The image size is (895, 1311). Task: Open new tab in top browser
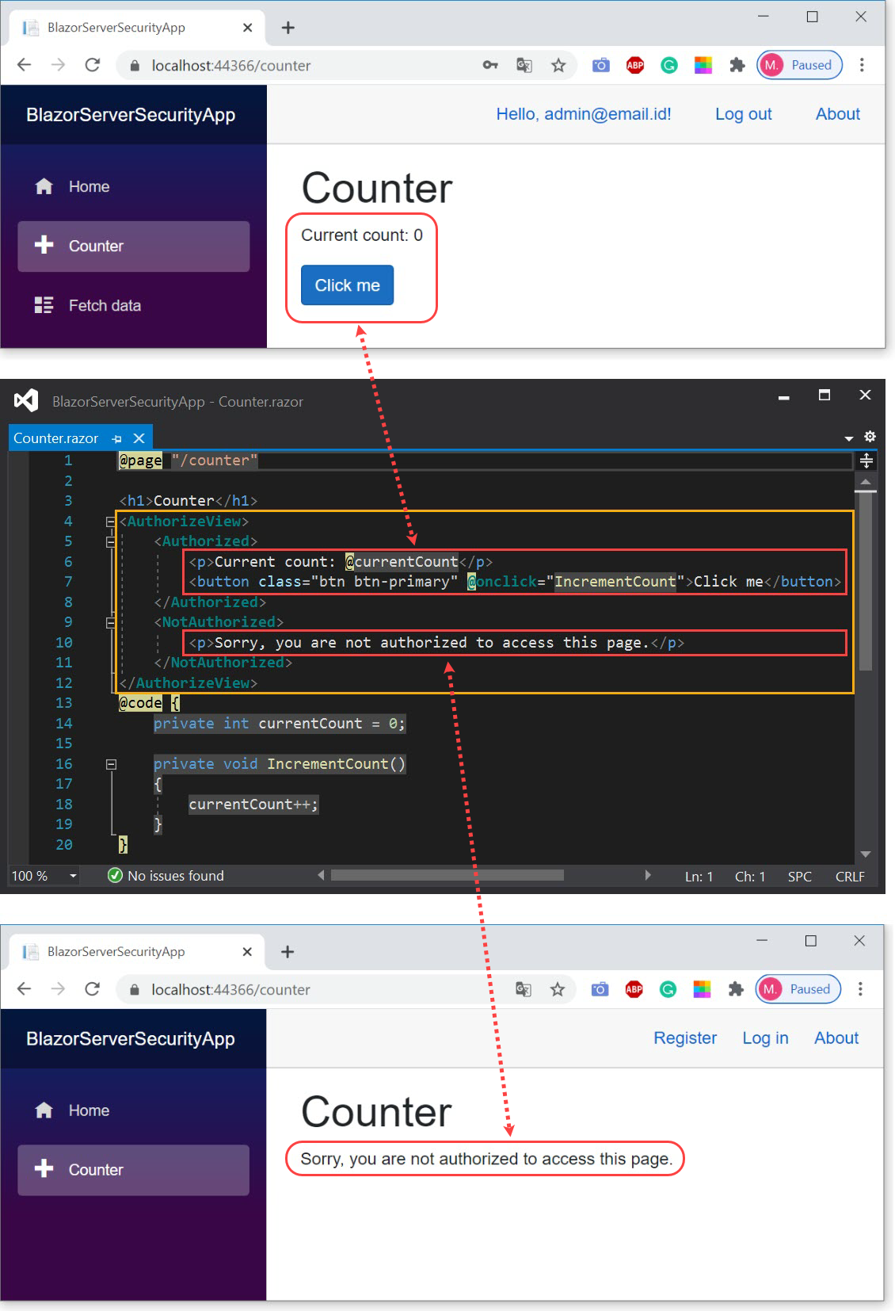coord(288,28)
